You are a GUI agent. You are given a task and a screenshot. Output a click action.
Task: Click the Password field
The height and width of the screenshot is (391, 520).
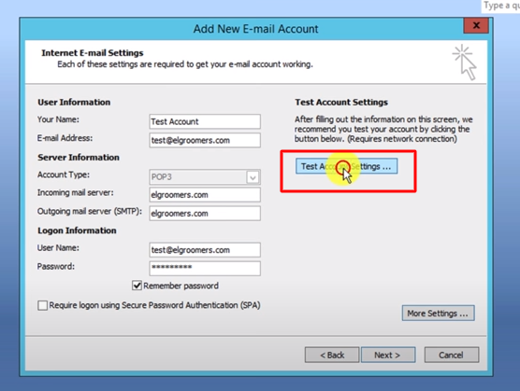[205, 269]
